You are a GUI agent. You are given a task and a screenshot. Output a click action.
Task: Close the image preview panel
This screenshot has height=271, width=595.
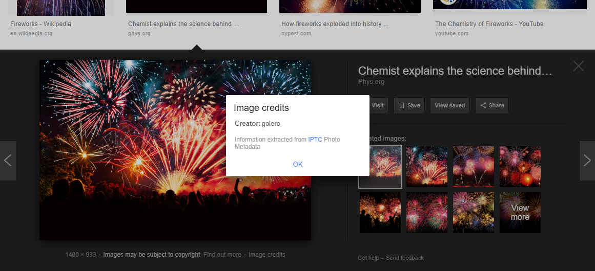coord(578,66)
